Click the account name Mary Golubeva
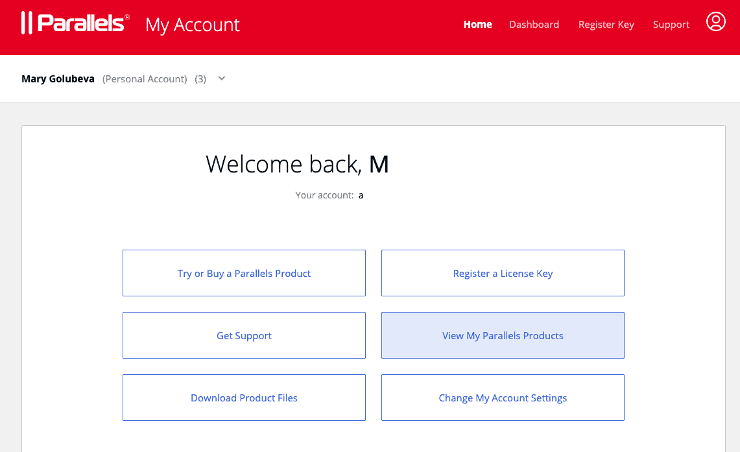 (58, 78)
